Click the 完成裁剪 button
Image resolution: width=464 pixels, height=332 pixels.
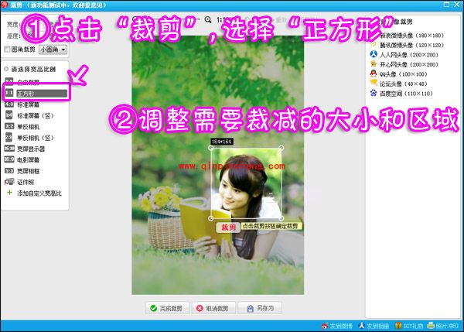(166, 307)
